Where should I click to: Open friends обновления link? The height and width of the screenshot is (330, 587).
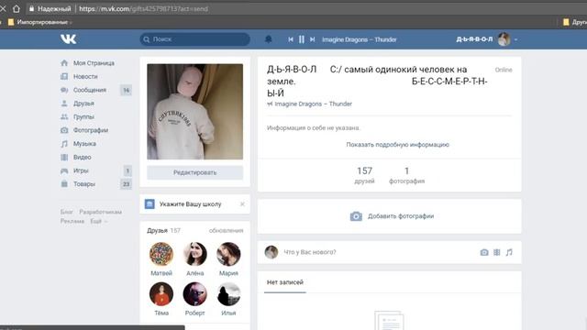227,231
